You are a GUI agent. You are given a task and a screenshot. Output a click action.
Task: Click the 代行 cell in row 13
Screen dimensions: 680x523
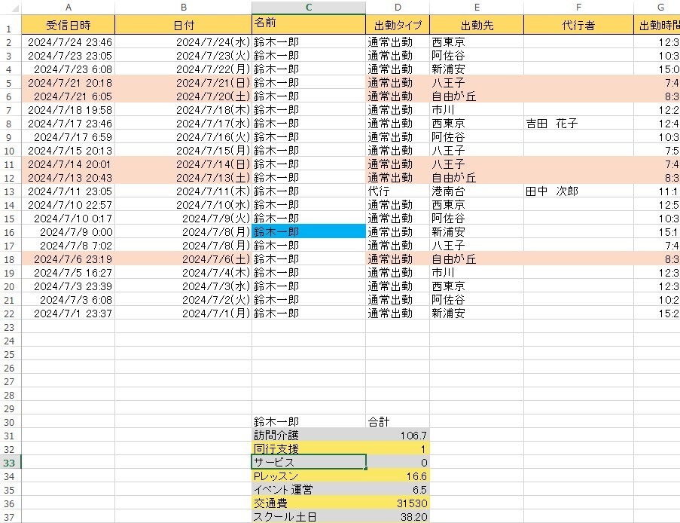398,191
